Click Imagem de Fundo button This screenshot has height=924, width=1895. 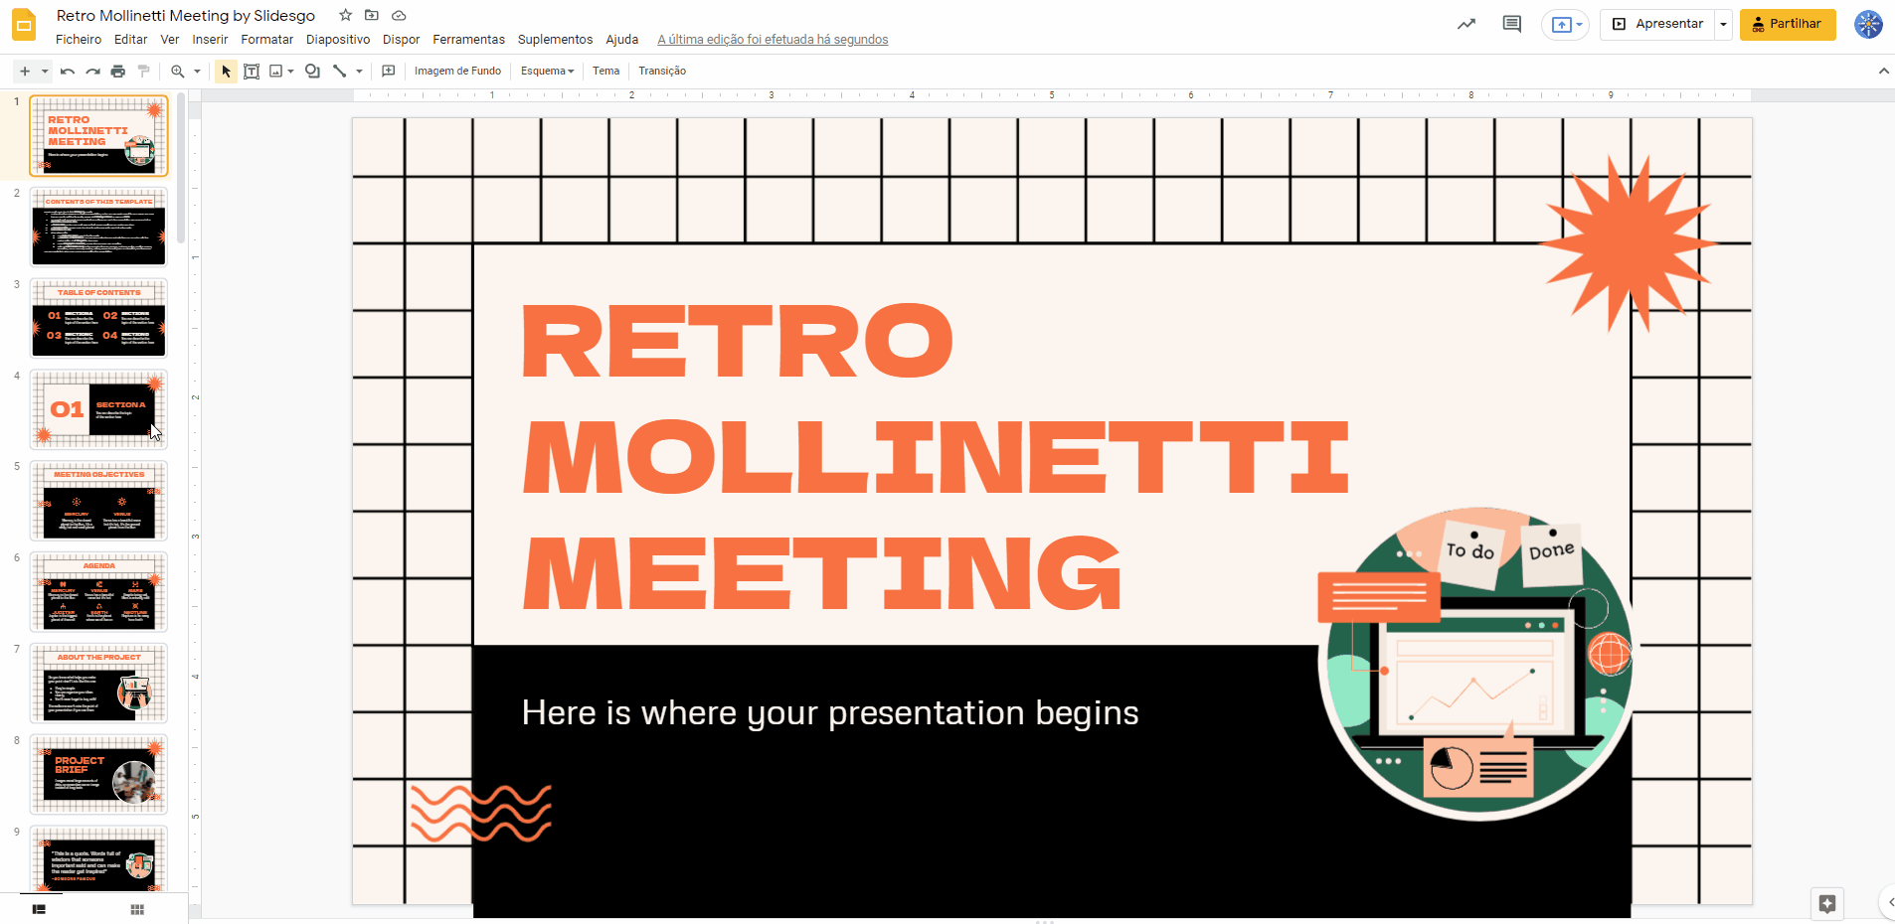tap(457, 71)
